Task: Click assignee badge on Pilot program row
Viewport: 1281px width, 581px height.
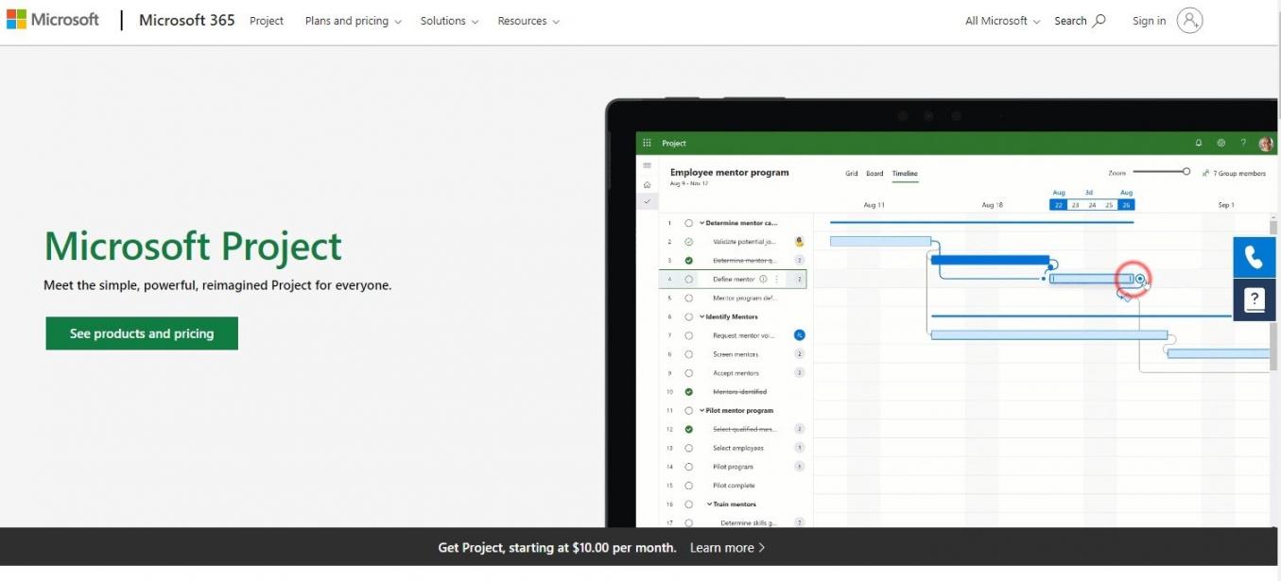Action: coord(800,467)
